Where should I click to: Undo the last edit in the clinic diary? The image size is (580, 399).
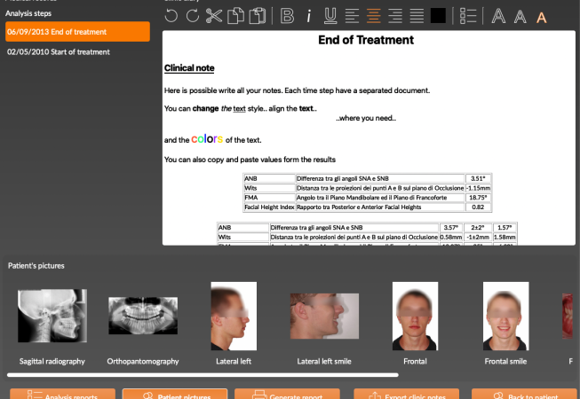coord(171,16)
